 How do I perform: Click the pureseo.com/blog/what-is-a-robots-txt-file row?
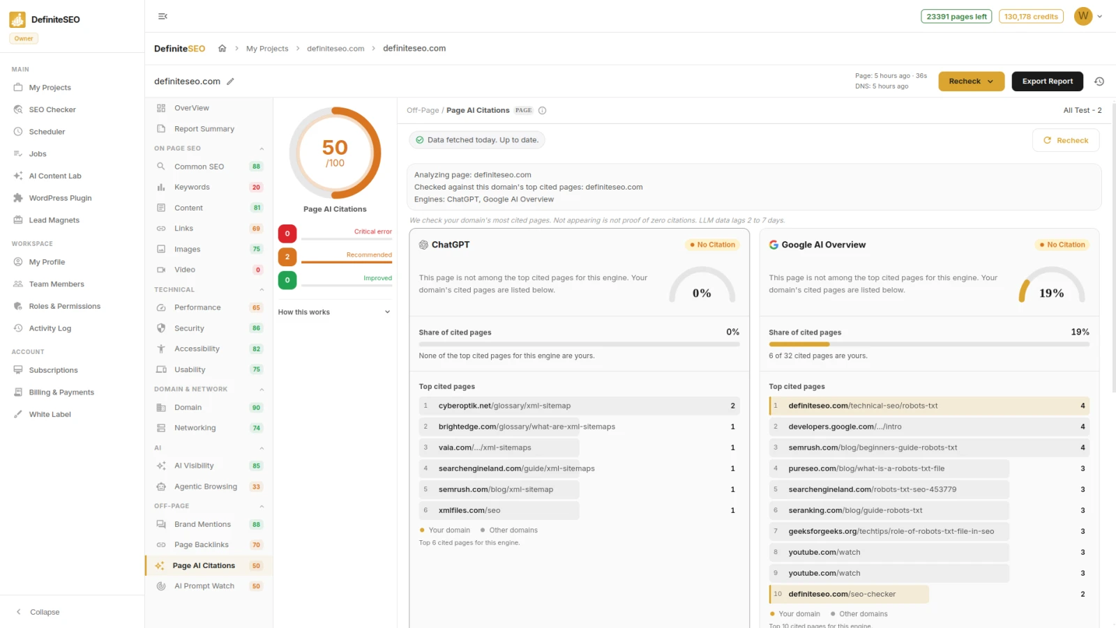point(929,468)
